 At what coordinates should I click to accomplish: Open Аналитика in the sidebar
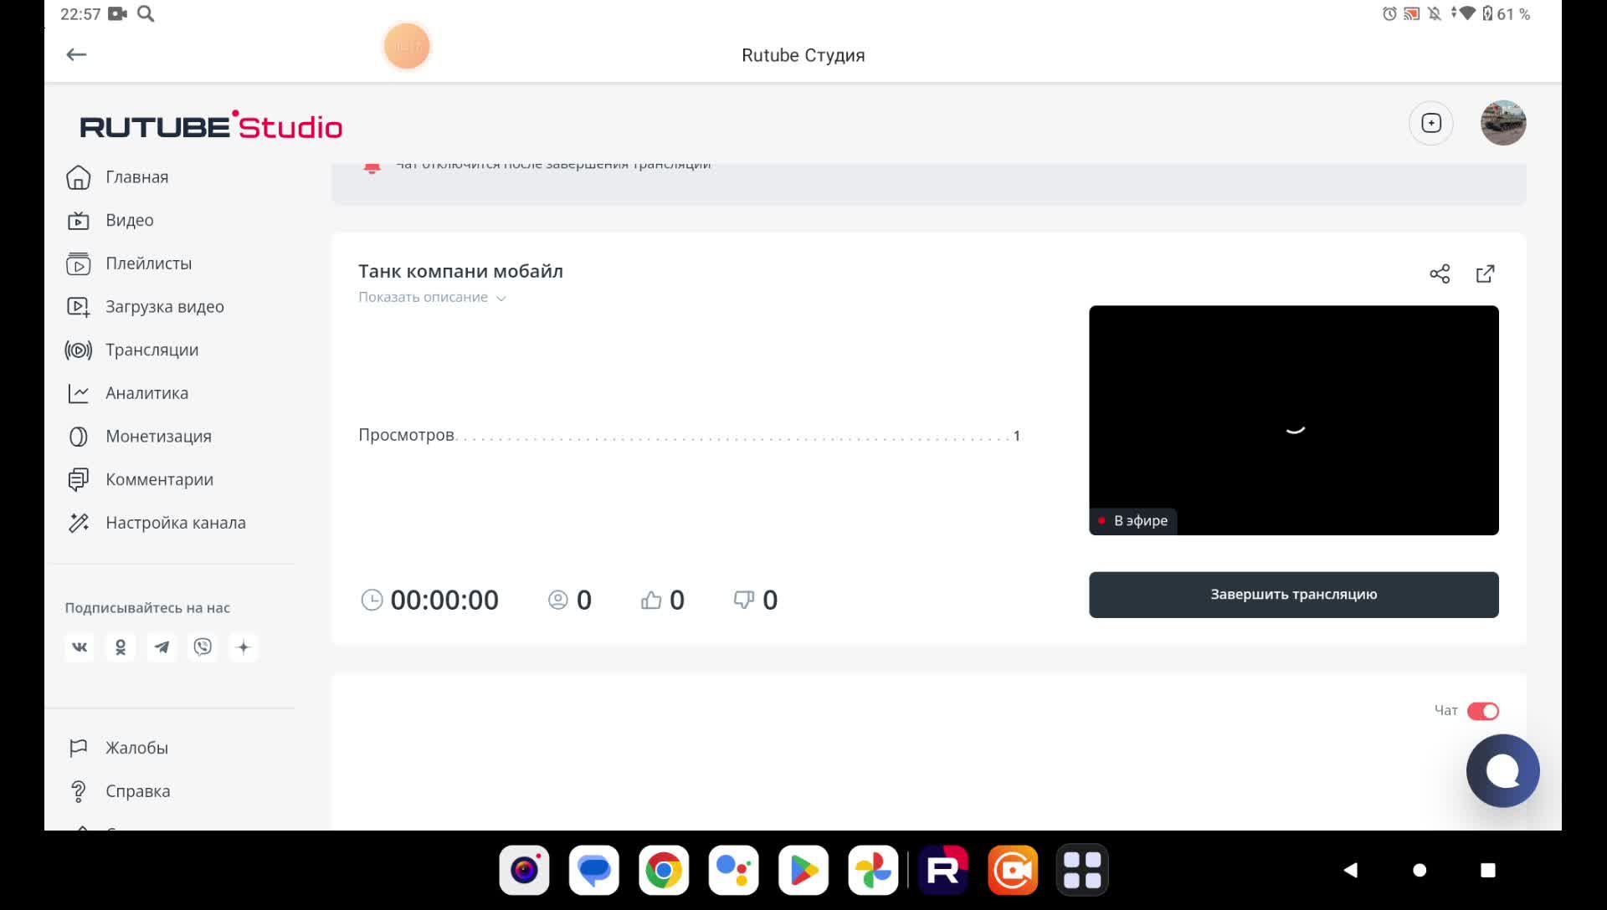146,393
